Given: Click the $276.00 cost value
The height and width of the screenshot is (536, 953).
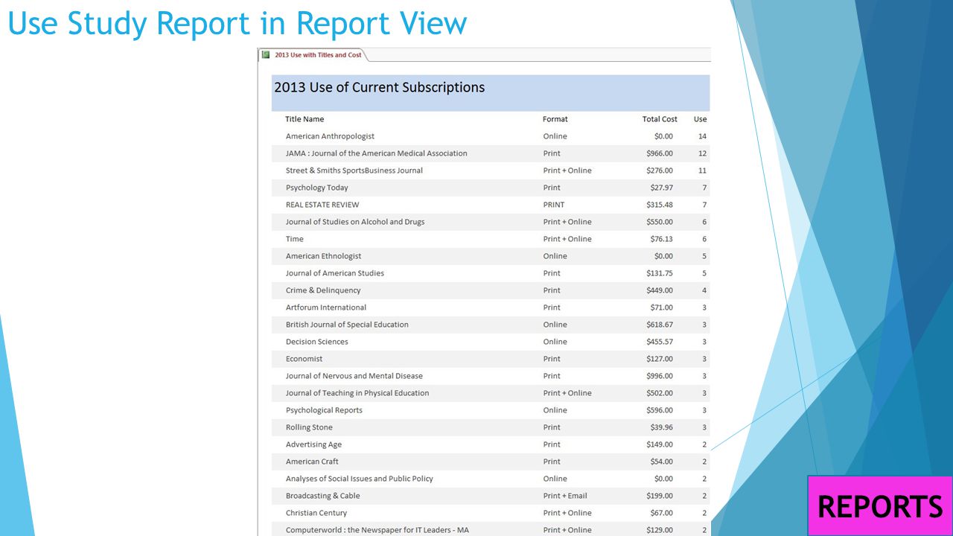Looking at the screenshot, I should pos(660,170).
